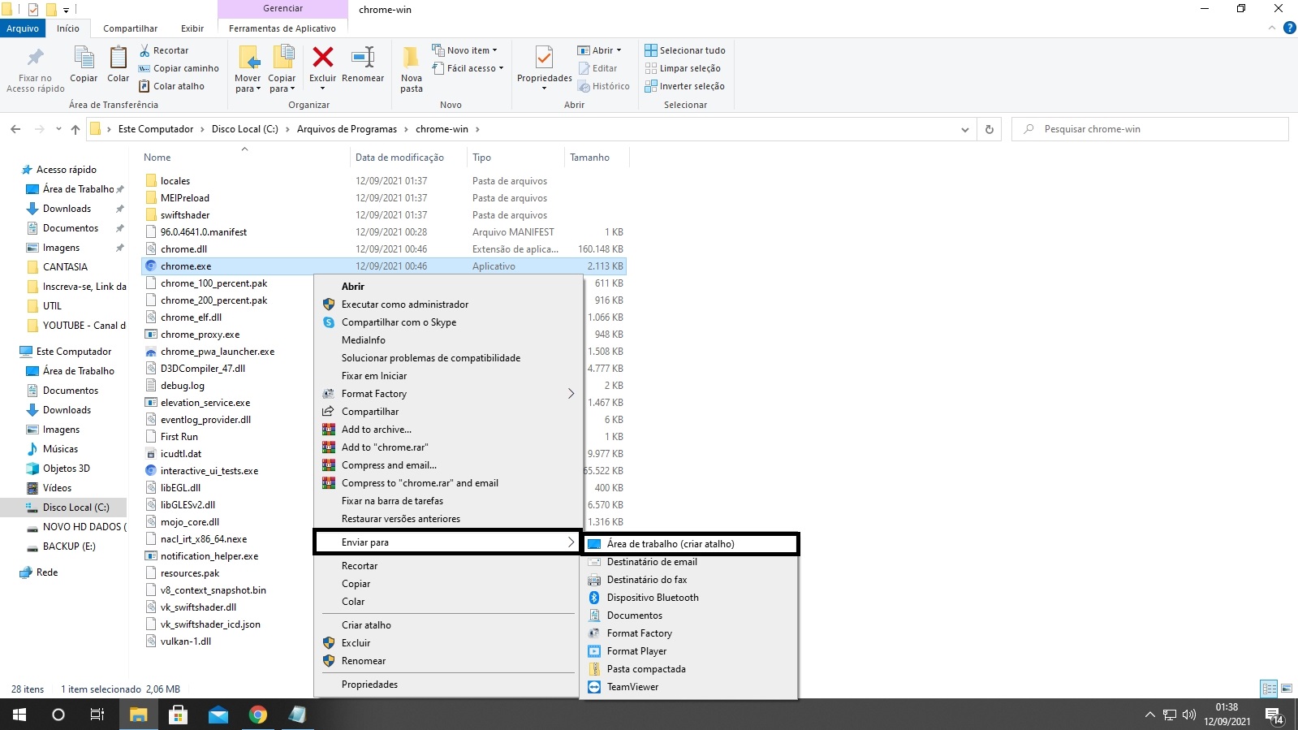The image size is (1298, 730).
Task: Click Limpar seleção in the ribbon
Action: [683, 68]
